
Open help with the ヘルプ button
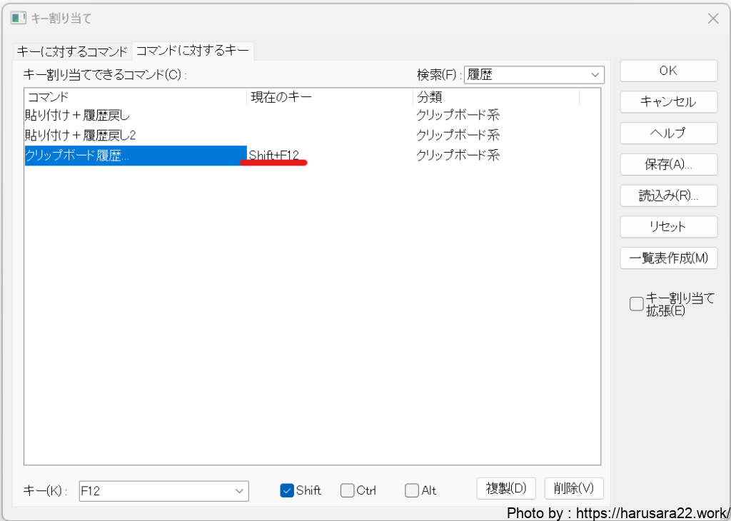[668, 133]
